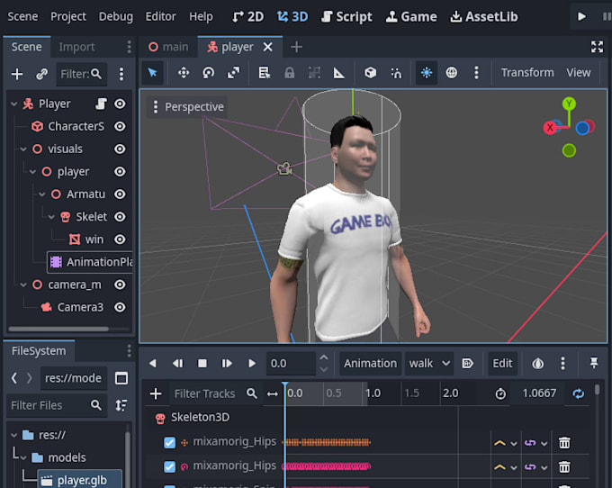Toggle visibility of Player node
Screen dimensions: 612x488
click(x=120, y=104)
